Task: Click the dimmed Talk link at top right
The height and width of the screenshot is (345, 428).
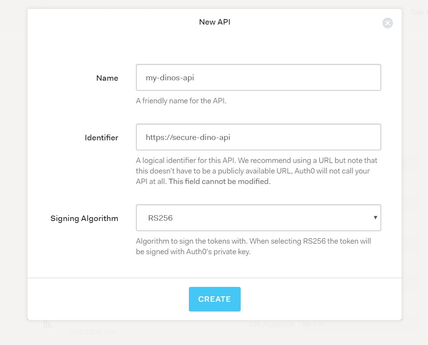Action: pos(417,12)
